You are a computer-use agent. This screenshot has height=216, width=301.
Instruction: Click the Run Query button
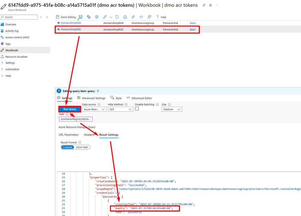70,109
